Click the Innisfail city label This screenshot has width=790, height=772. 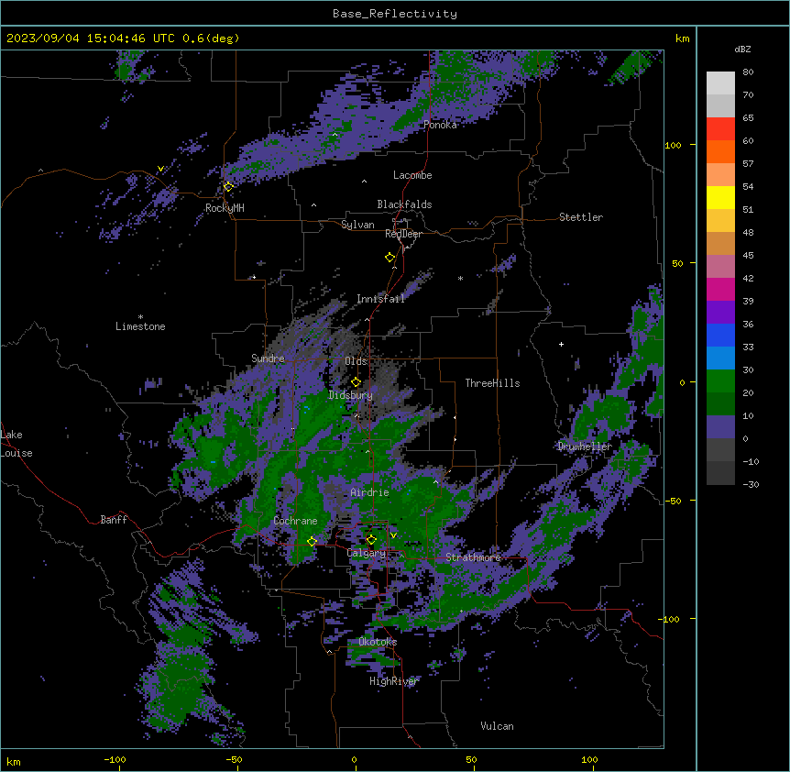(380, 299)
